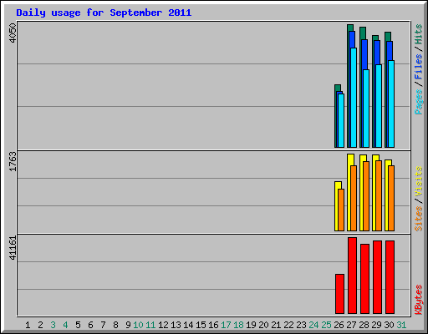
Task: Click the yellow 'Visits' legend label
Action: point(418,181)
